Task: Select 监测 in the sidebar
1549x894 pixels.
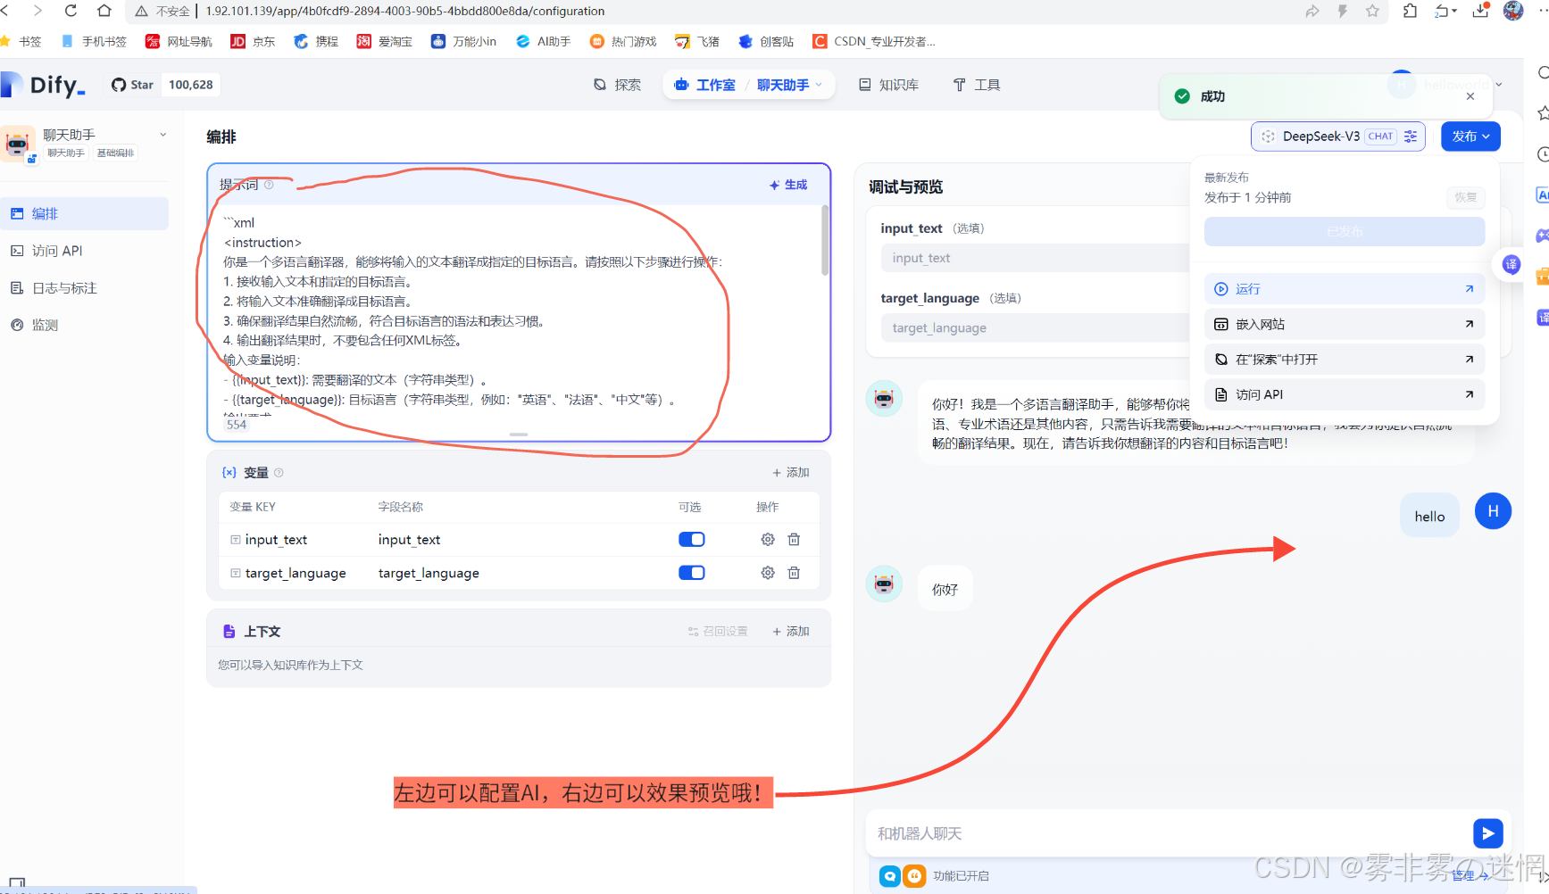Action: point(84,325)
